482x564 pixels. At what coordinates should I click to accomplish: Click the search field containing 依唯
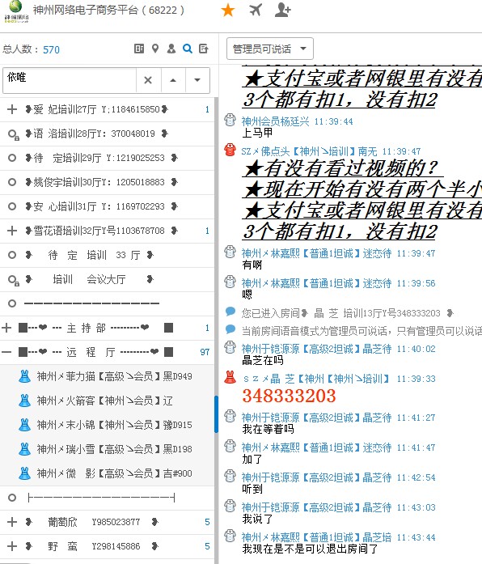tap(70, 80)
